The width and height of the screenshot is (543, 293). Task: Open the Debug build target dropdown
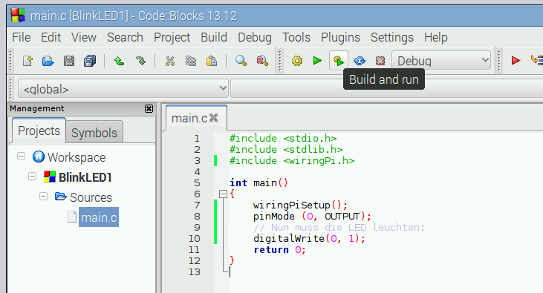coord(441,61)
